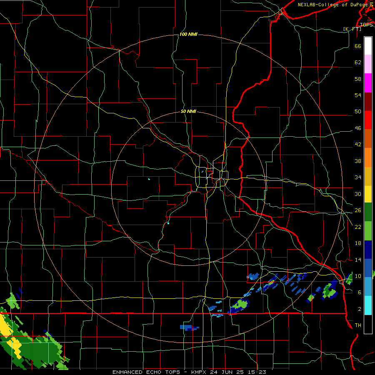Viewport: 375px width, 375px height.
Task: Select the dark green legend swatch
Action: click(x=368, y=212)
